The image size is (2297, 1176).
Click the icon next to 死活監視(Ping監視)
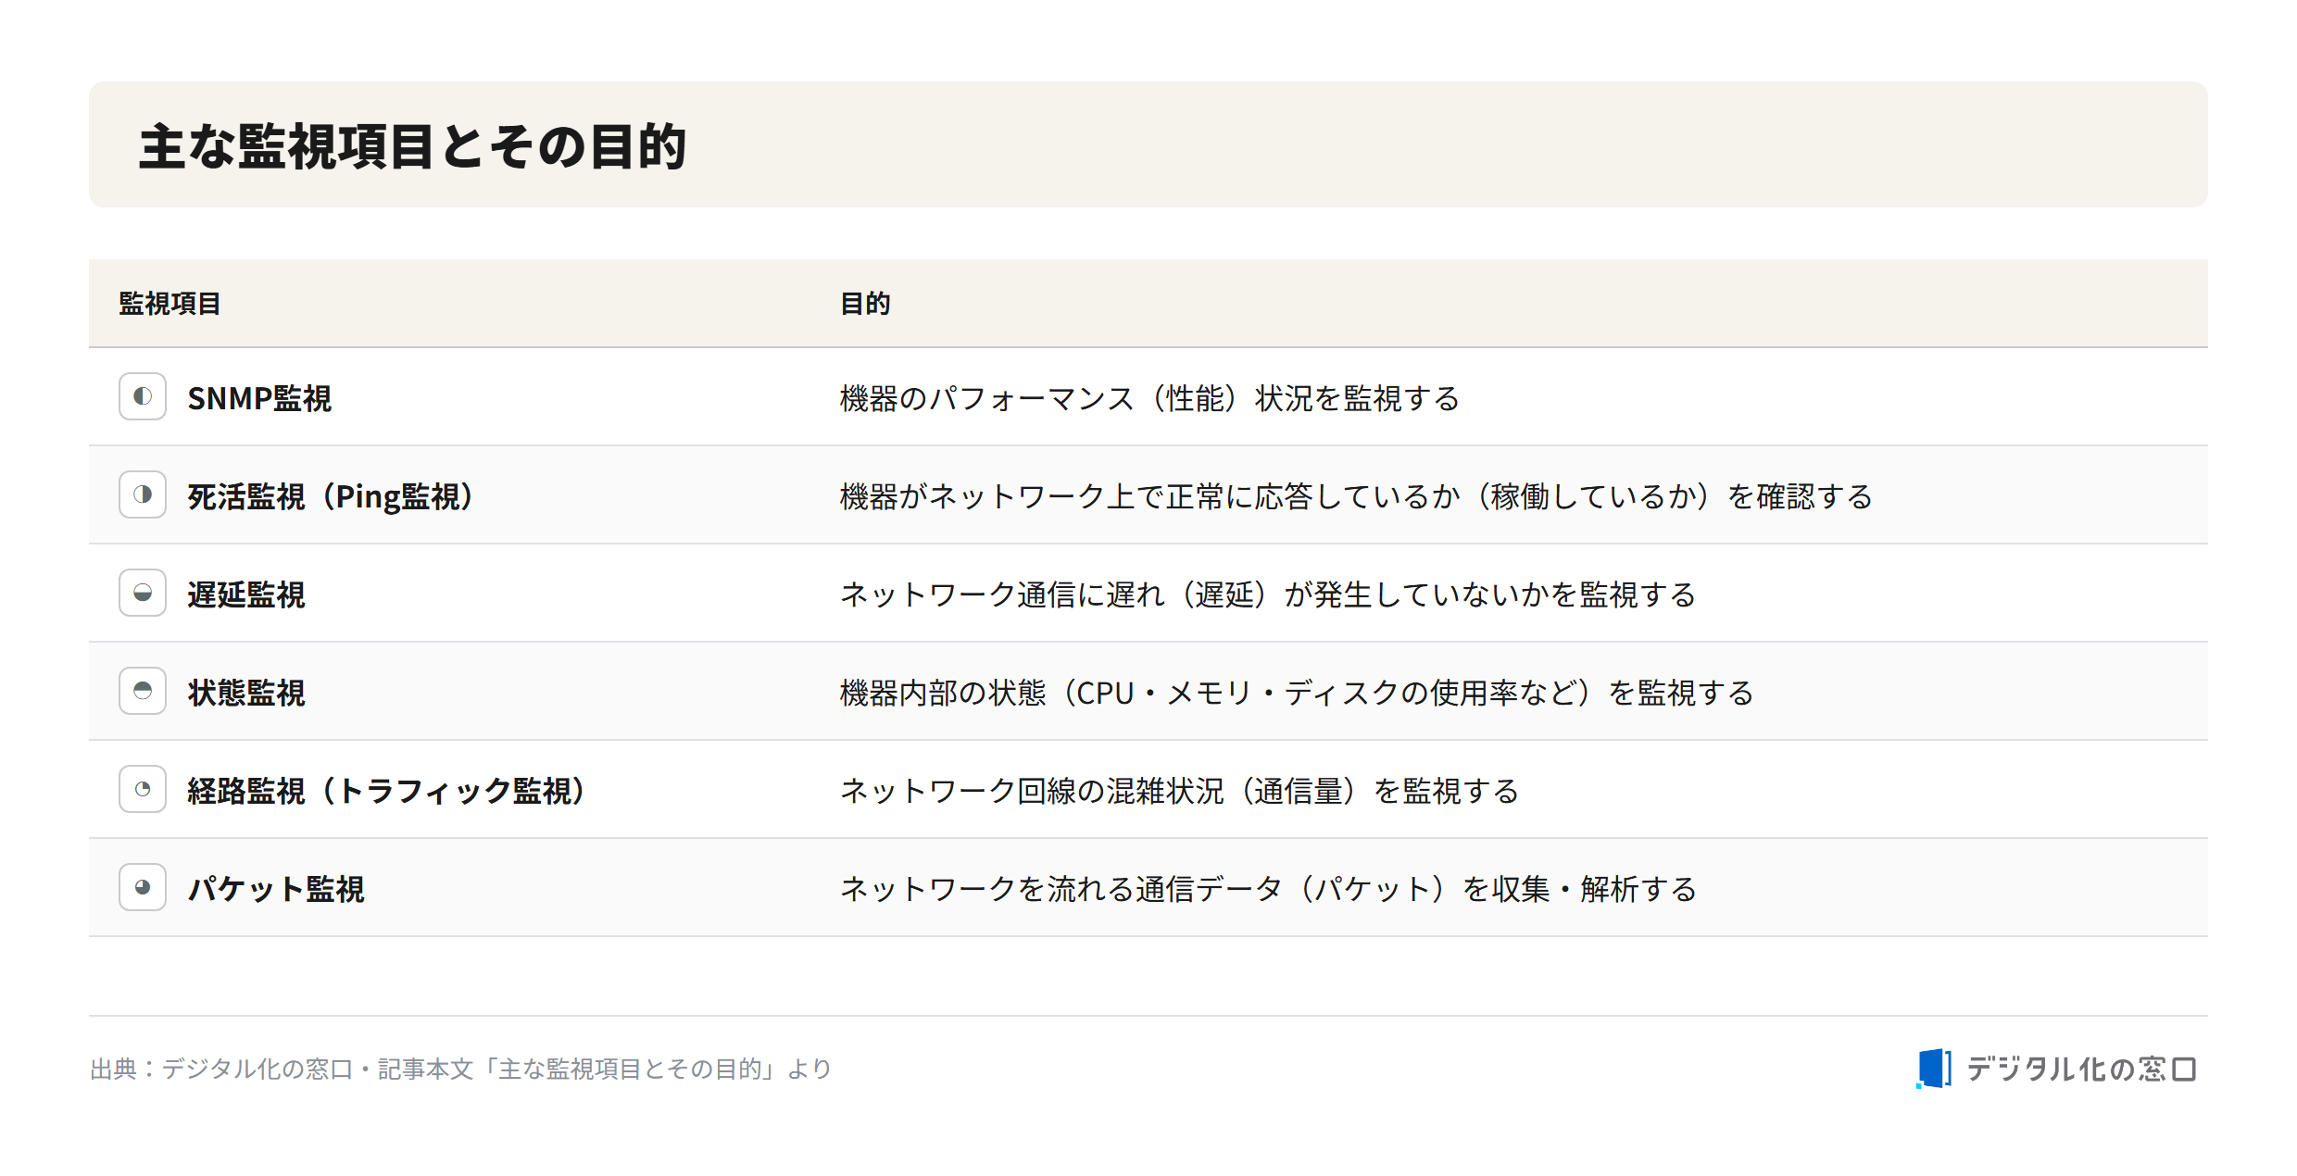143,494
